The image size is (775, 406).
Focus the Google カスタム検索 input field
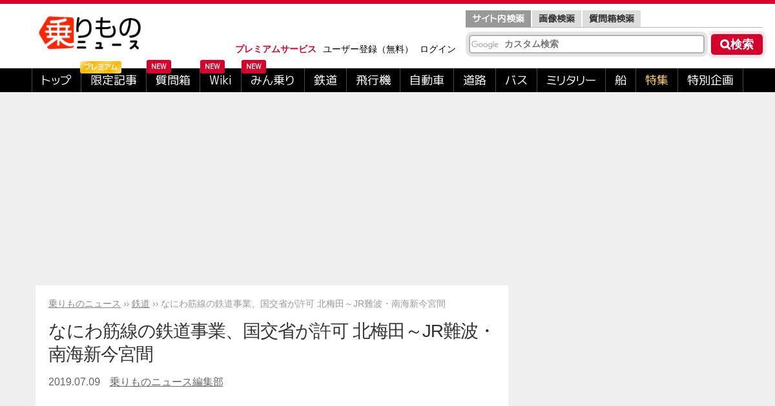(x=586, y=44)
